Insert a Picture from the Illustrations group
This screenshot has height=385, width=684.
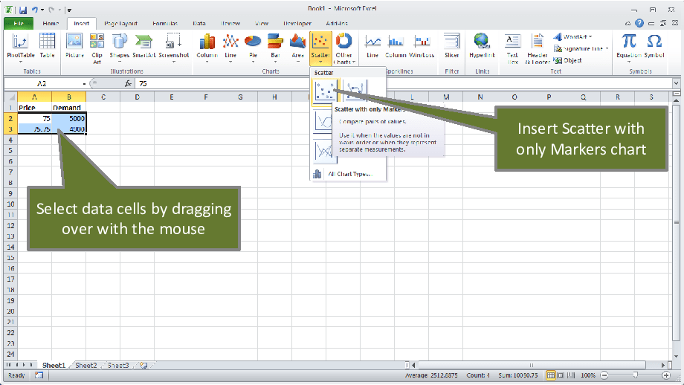[74, 46]
